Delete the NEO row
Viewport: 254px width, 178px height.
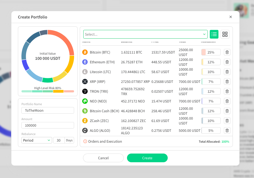click(227, 101)
